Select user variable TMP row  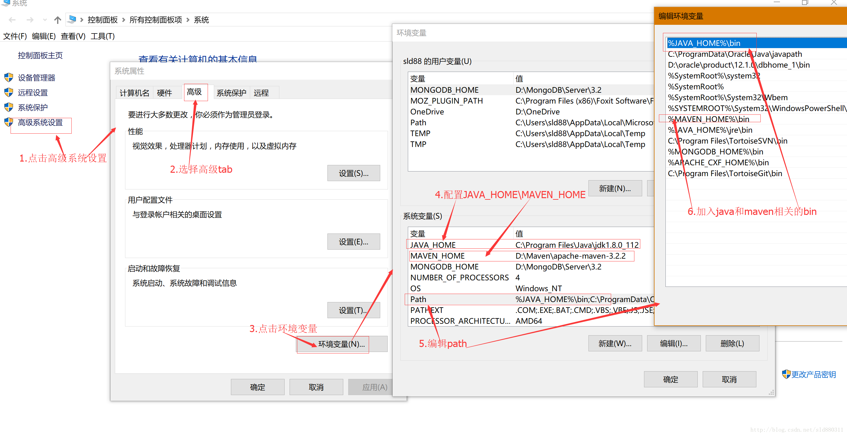531,144
